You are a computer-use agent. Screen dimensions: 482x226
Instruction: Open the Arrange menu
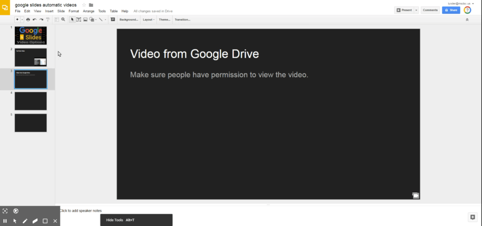[x=89, y=11]
